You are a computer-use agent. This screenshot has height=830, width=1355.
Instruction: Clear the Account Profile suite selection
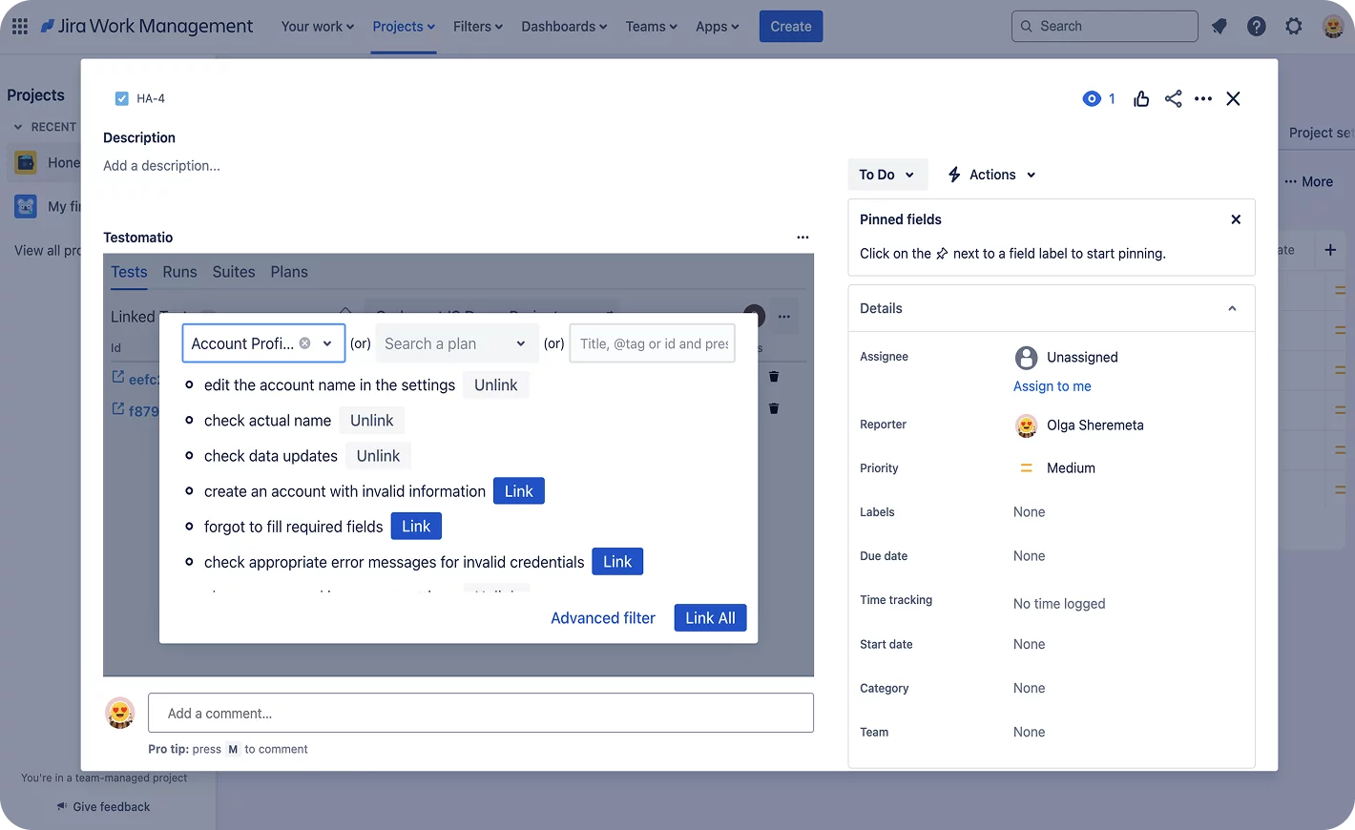[x=304, y=343]
